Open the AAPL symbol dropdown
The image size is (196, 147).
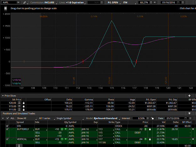(x=18, y=3)
